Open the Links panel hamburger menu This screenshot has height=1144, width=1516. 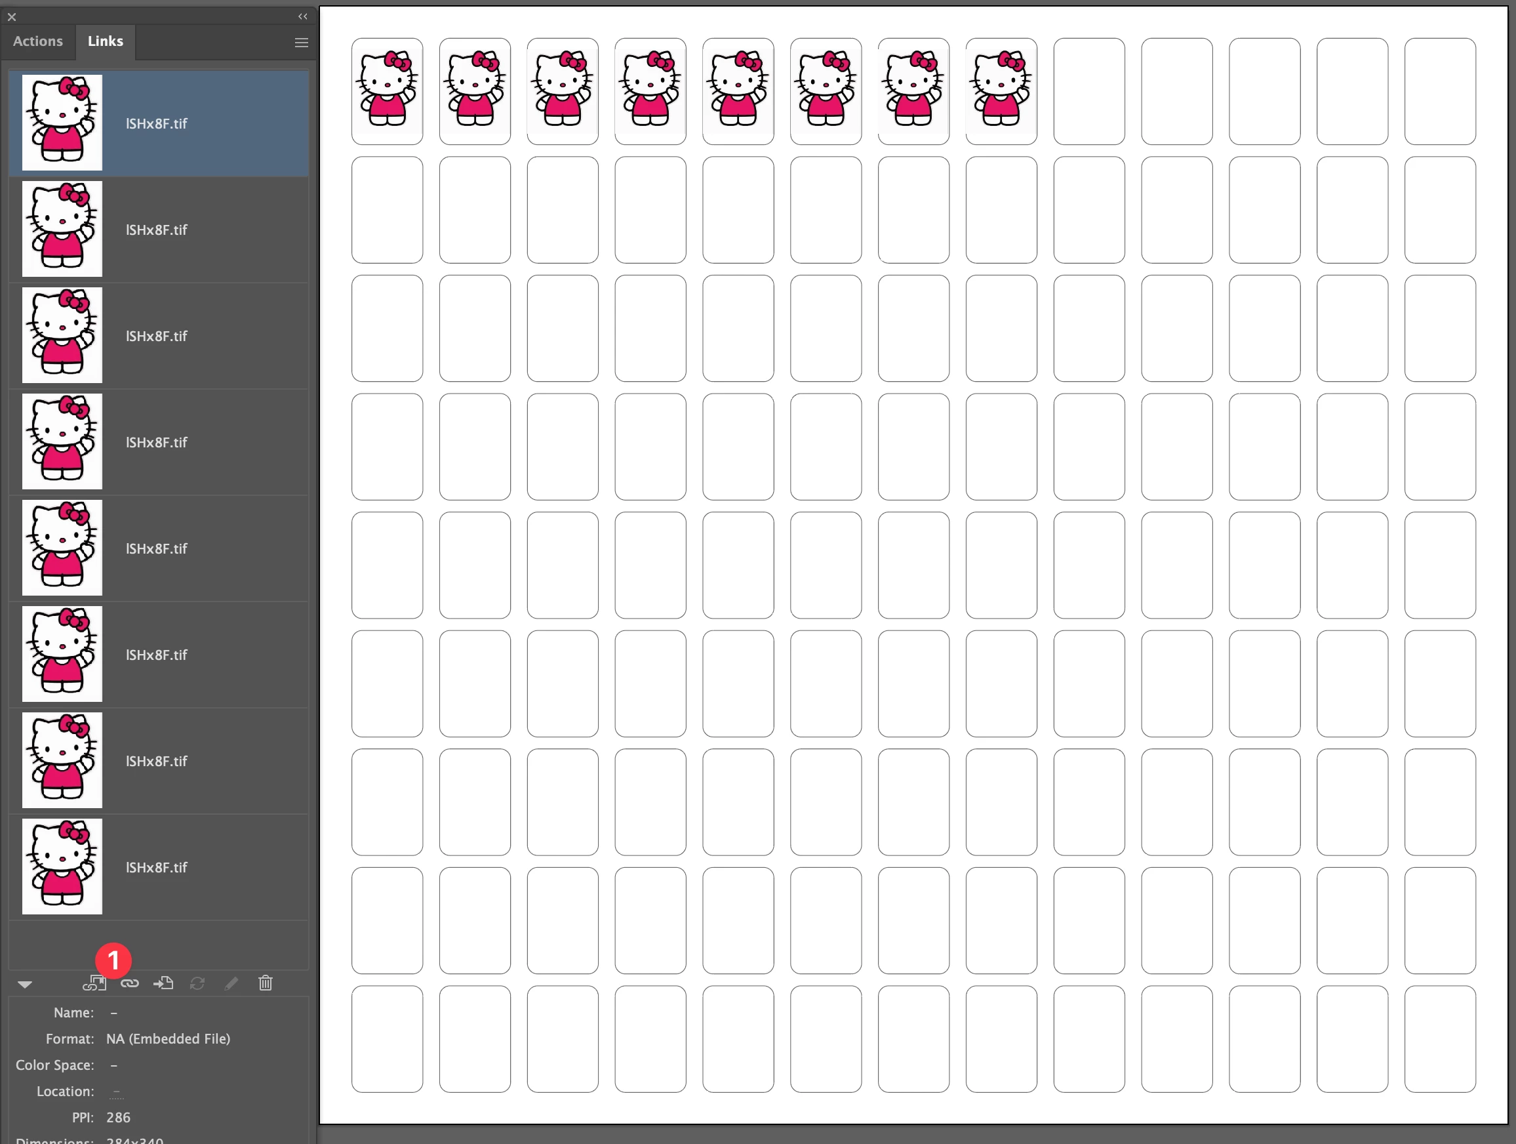301,43
